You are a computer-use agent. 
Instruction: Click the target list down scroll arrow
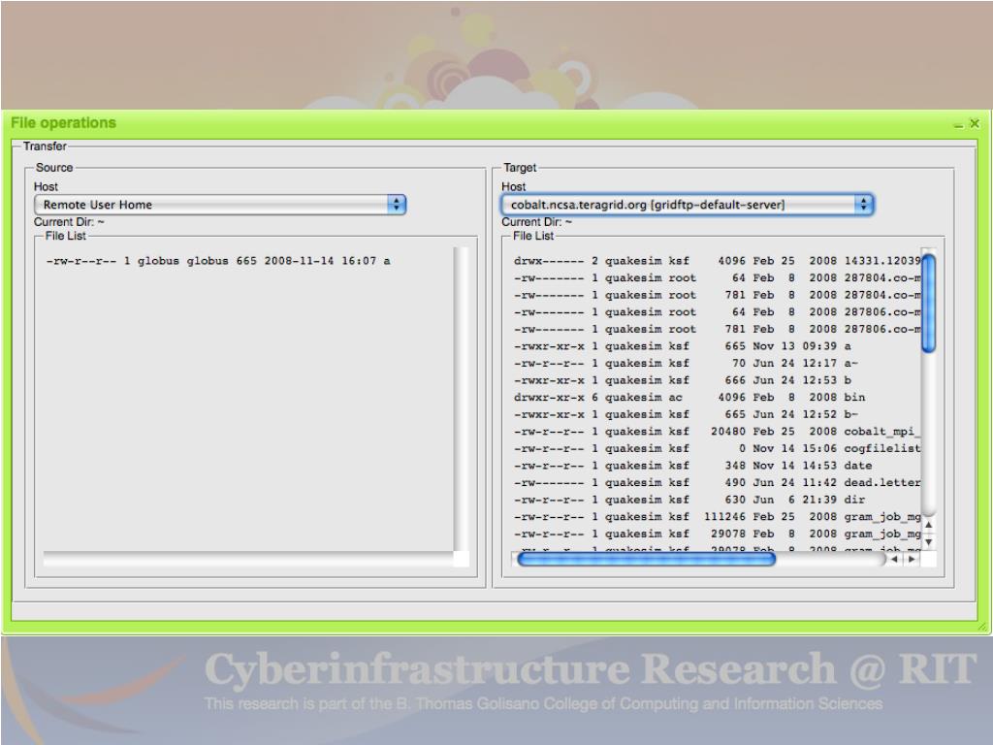click(928, 542)
